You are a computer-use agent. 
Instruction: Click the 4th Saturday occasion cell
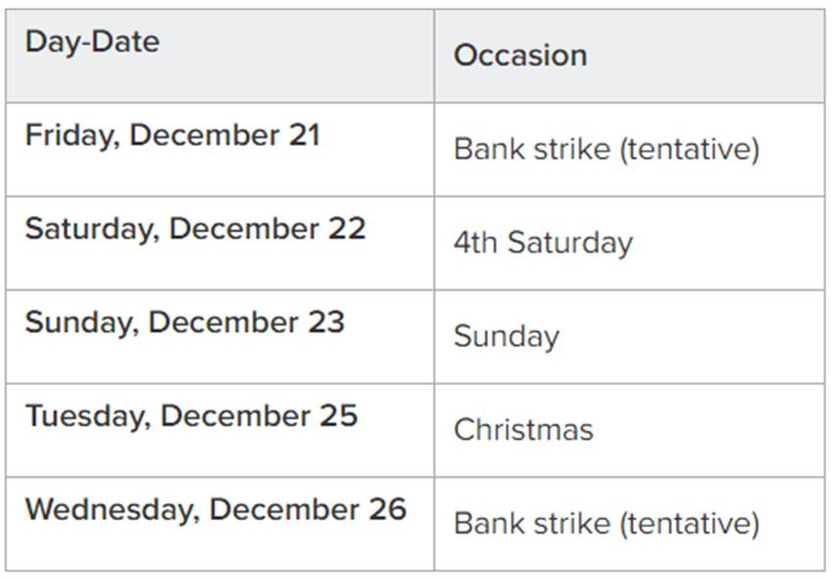tap(542, 243)
